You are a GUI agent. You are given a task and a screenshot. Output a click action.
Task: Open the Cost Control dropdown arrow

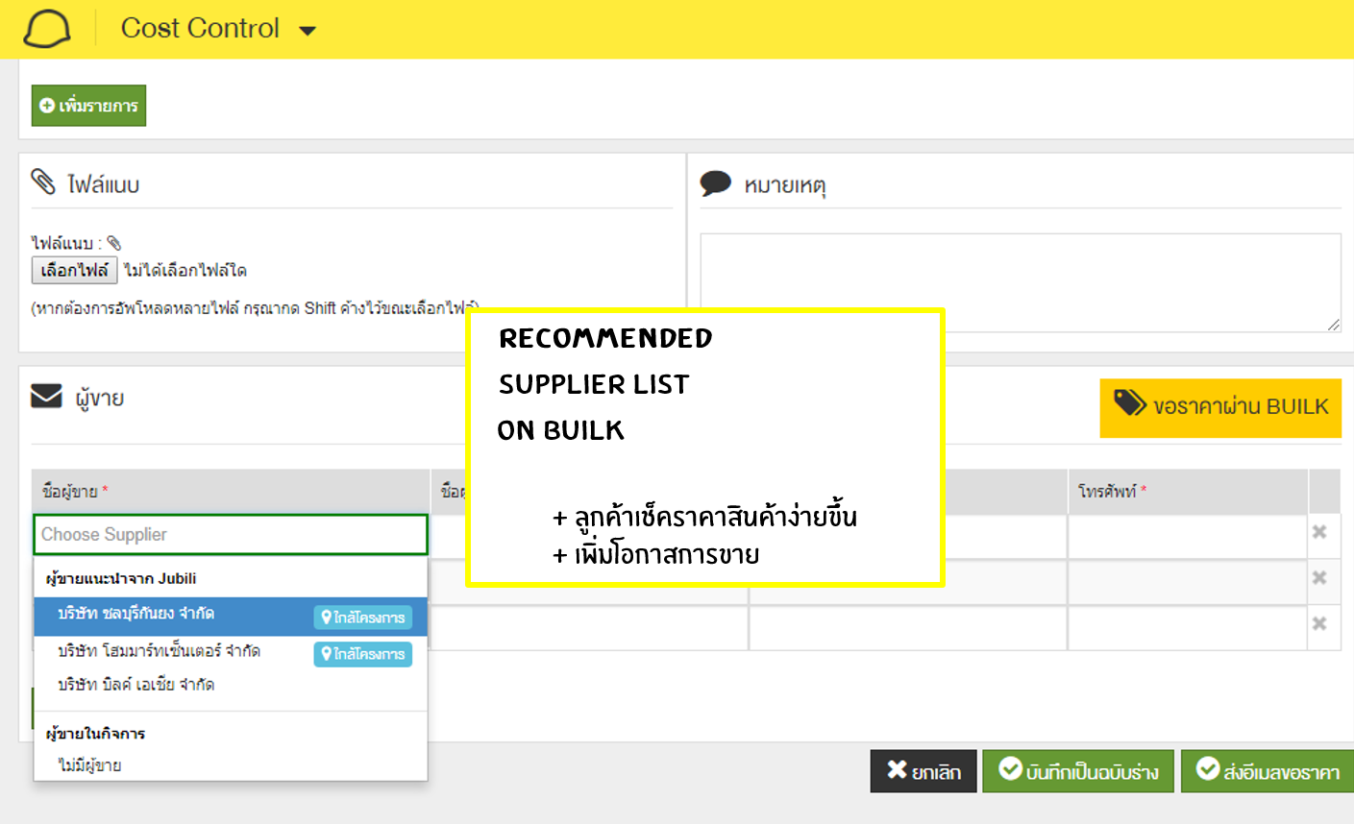pos(307,30)
